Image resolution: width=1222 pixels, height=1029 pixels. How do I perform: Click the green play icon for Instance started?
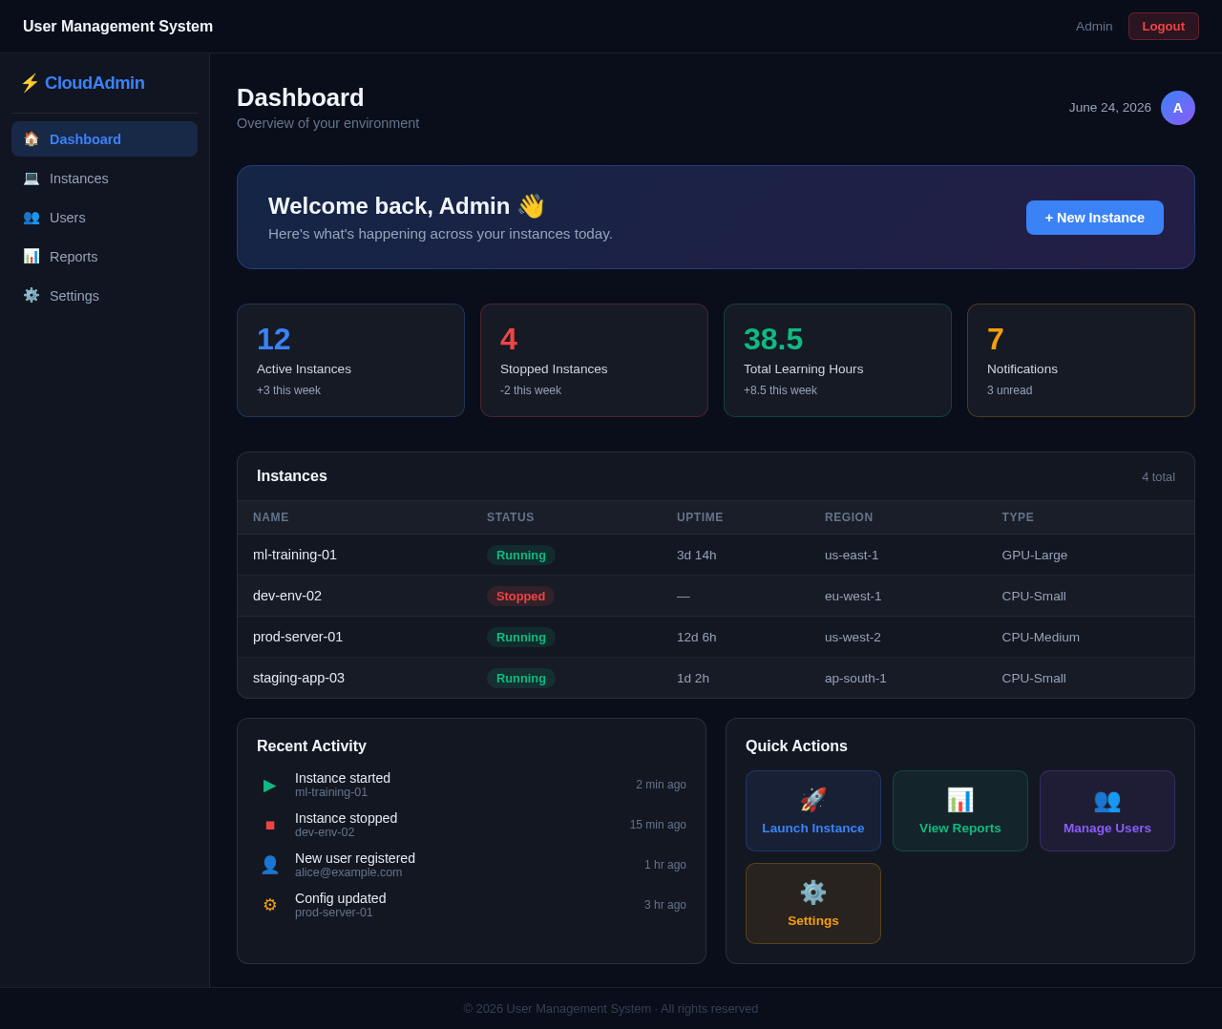tap(270, 785)
